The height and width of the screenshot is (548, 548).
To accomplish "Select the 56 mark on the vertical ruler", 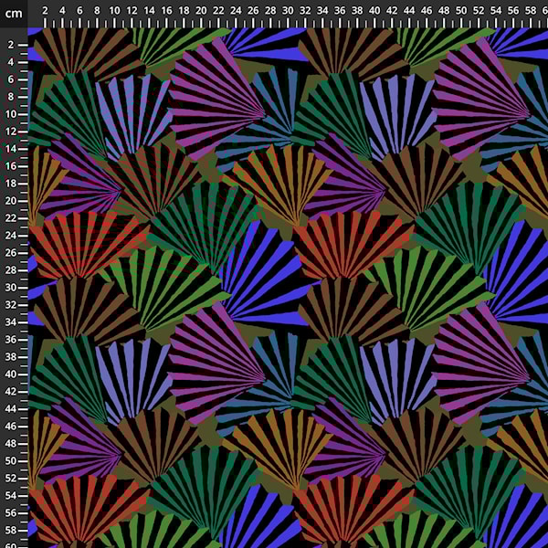I will click(x=11, y=513).
